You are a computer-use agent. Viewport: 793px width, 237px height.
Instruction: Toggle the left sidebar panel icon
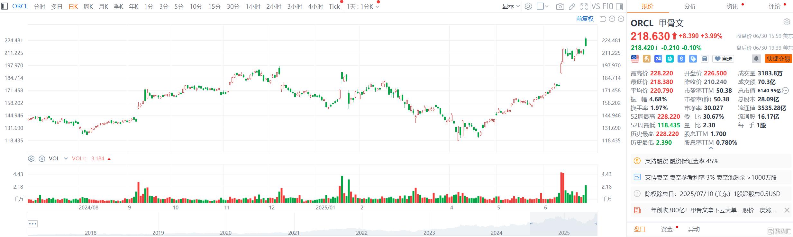coord(5,6)
